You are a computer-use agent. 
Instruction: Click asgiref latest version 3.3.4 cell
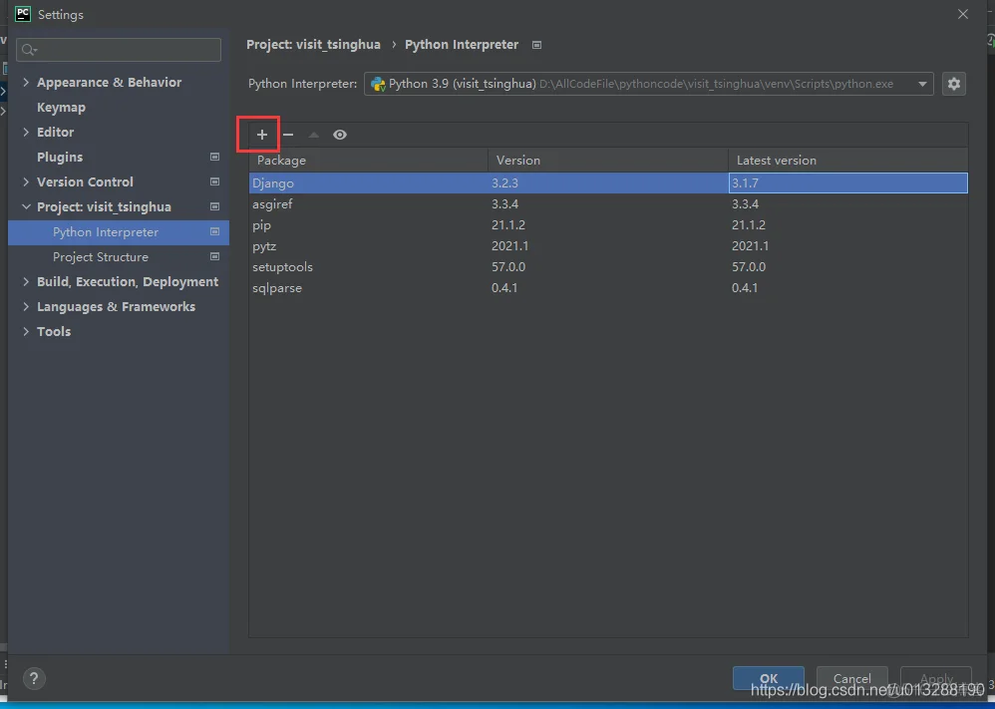pos(847,203)
